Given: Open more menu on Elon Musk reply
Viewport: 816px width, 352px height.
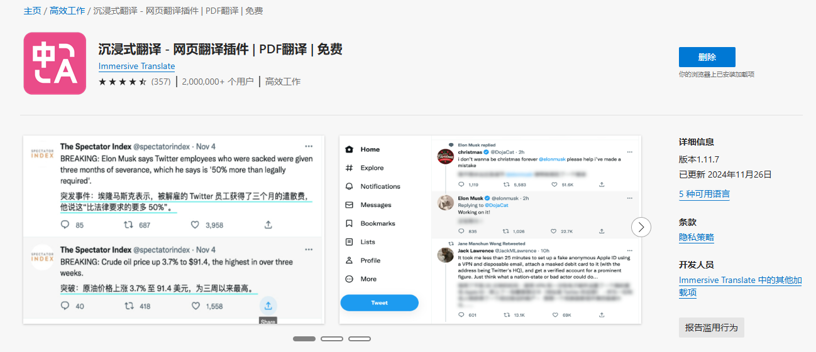Looking at the screenshot, I should tap(630, 198).
